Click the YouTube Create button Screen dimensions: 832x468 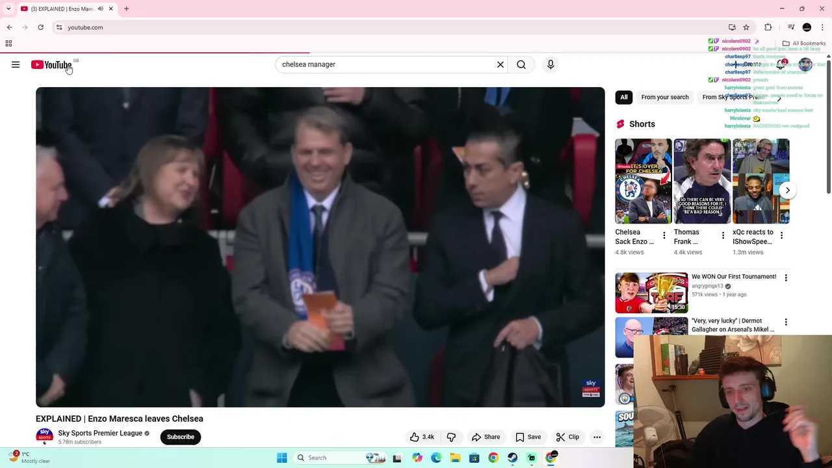coord(747,64)
